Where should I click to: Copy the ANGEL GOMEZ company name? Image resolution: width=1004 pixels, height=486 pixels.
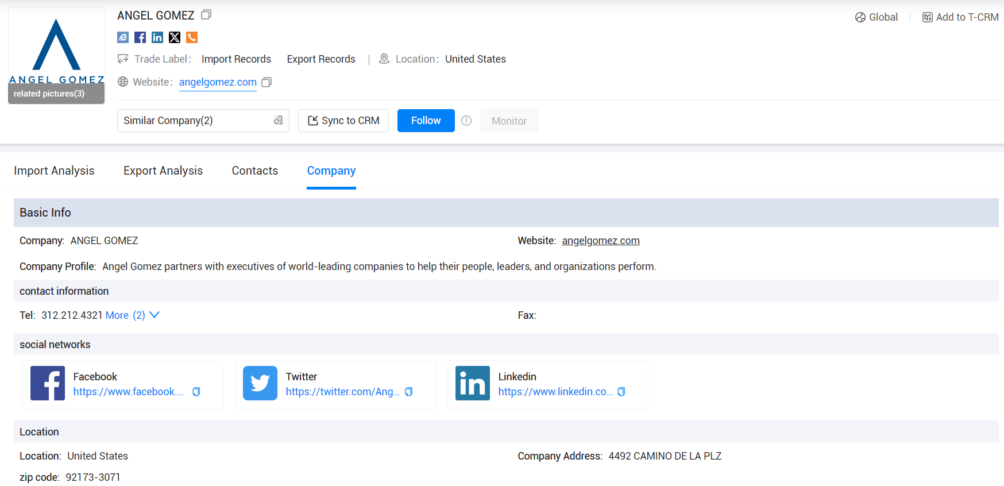tap(206, 15)
